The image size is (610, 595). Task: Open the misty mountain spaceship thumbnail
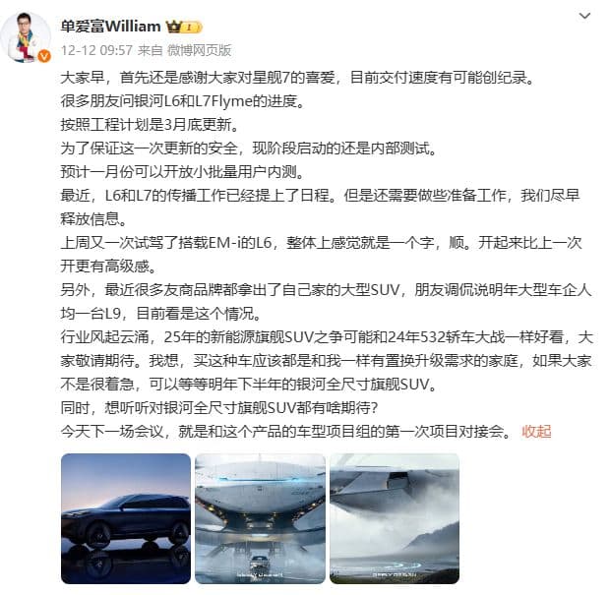pos(395,518)
